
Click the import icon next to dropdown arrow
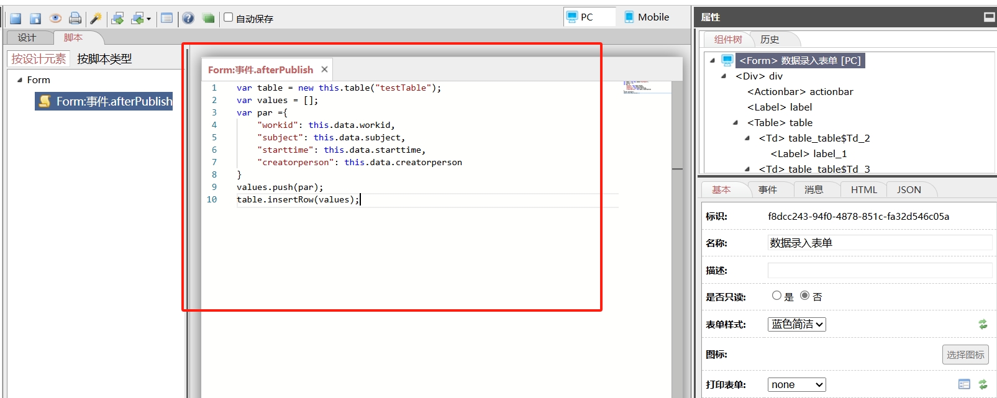pos(137,19)
